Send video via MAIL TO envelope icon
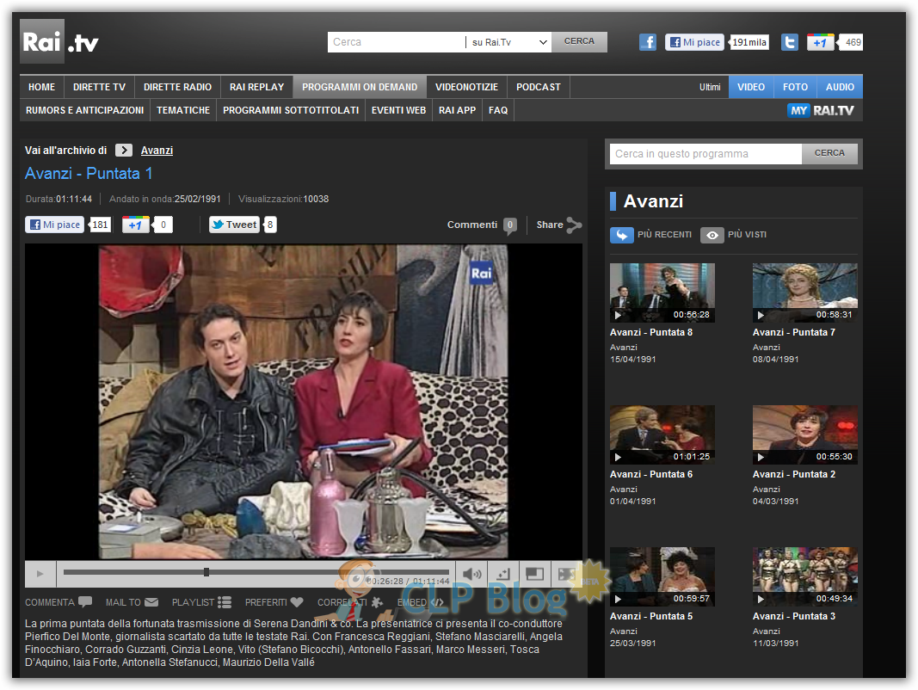918x690 pixels. coord(154,602)
